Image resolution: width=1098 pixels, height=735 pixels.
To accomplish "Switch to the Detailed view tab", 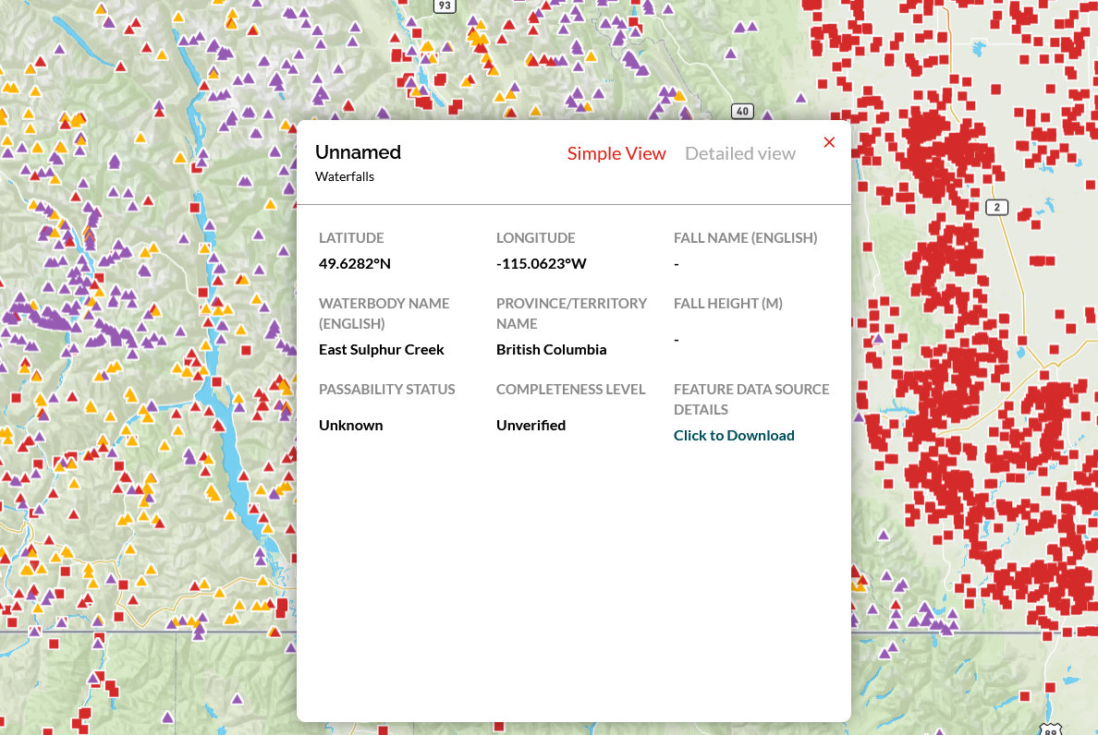I will point(739,153).
